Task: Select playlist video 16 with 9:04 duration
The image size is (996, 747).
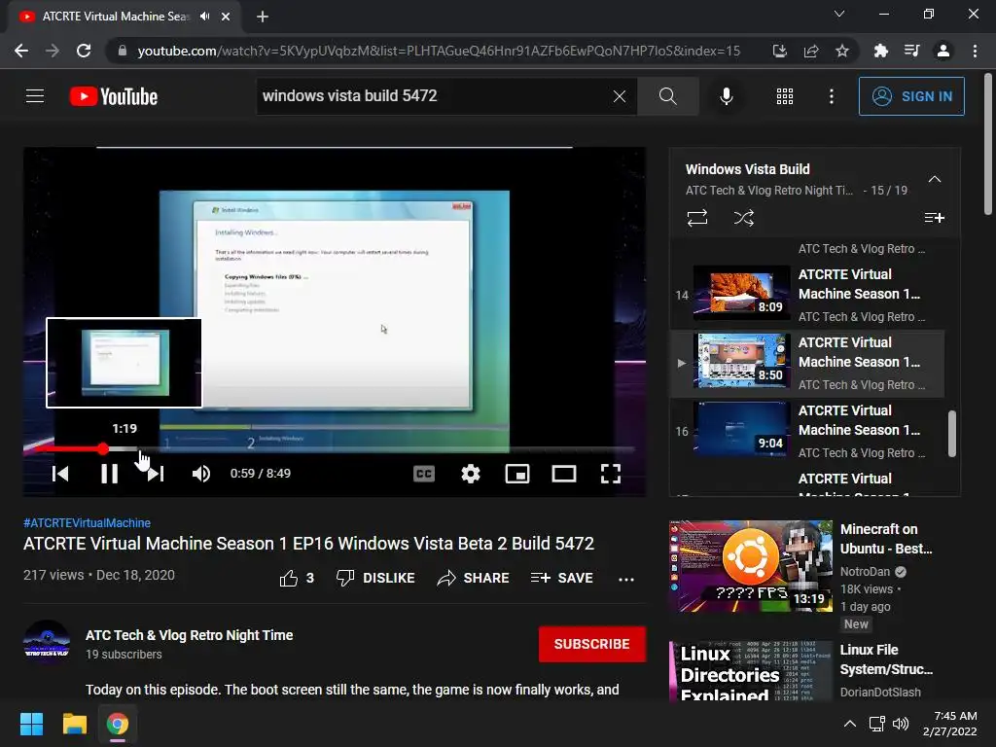Action: (807, 431)
